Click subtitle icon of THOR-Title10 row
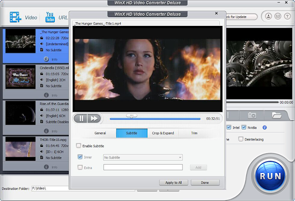 (x=41, y=158)
